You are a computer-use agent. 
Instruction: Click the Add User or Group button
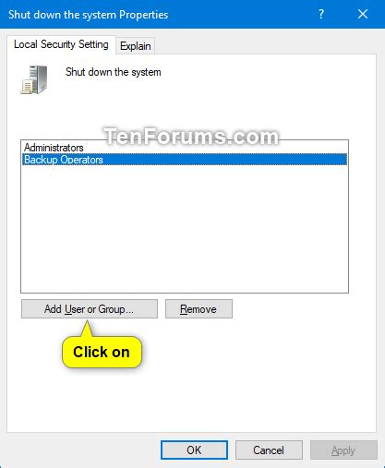pyautogui.click(x=90, y=309)
